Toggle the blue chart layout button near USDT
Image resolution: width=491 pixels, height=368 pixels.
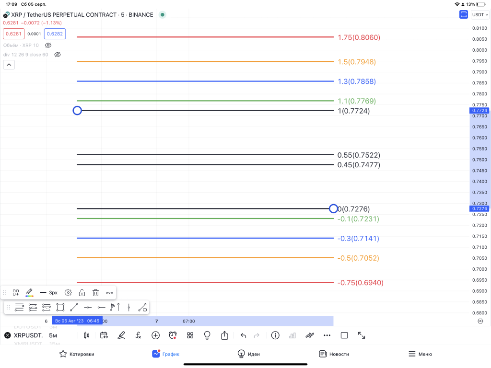pyautogui.click(x=464, y=14)
